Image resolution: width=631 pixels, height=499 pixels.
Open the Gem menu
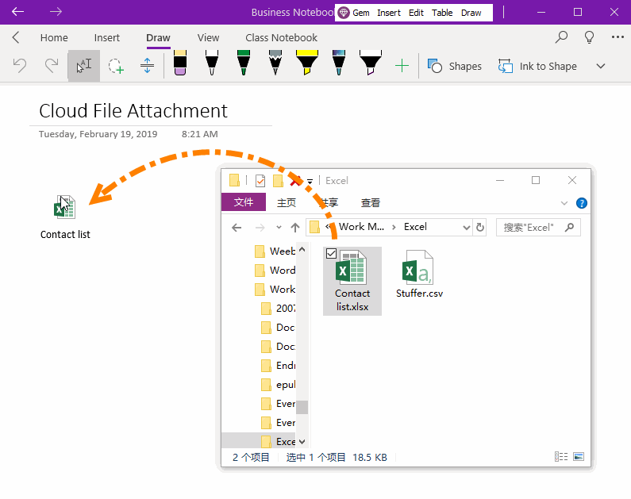coord(354,13)
